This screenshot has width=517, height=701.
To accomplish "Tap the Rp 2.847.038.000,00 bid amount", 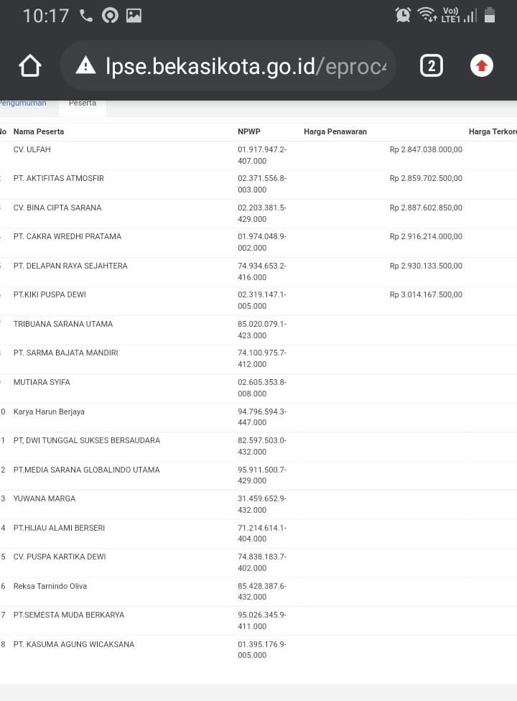I will (426, 149).
